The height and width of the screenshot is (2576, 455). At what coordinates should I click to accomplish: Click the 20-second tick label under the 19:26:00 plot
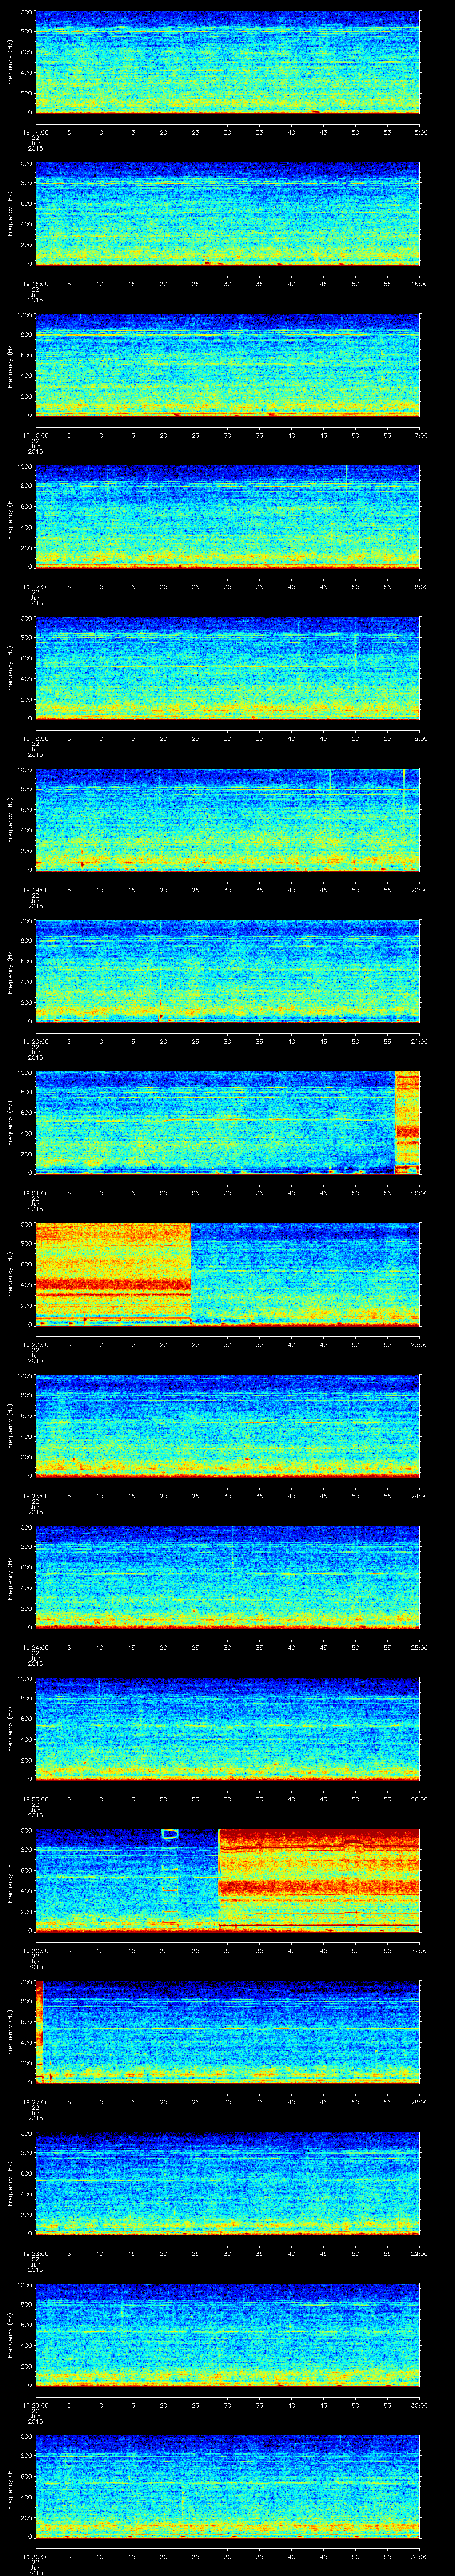[x=163, y=1951]
